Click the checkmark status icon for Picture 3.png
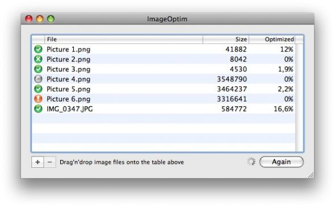This screenshot has width=335, height=207. pyautogui.click(x=38, y=69)
